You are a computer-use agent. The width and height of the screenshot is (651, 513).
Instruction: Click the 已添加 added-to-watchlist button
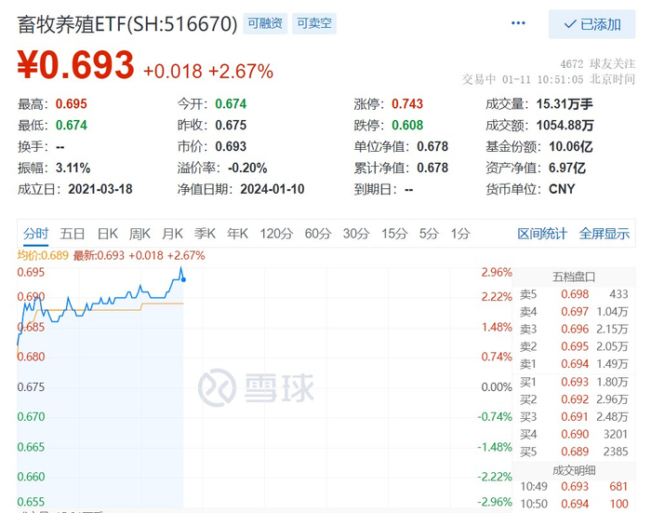click(x=591, y=24)
